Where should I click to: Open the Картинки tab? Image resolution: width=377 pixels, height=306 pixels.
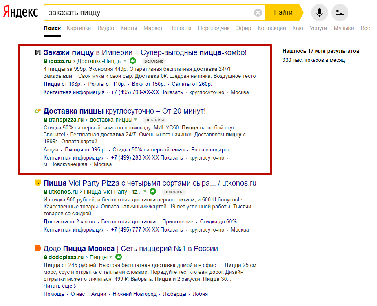79,28
